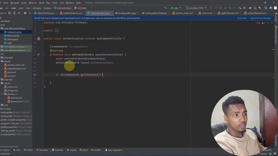This screenshot has width=278, height=156.
Task: Open the Tools menu
Action: pyautogui.click(x=55, y=3)
